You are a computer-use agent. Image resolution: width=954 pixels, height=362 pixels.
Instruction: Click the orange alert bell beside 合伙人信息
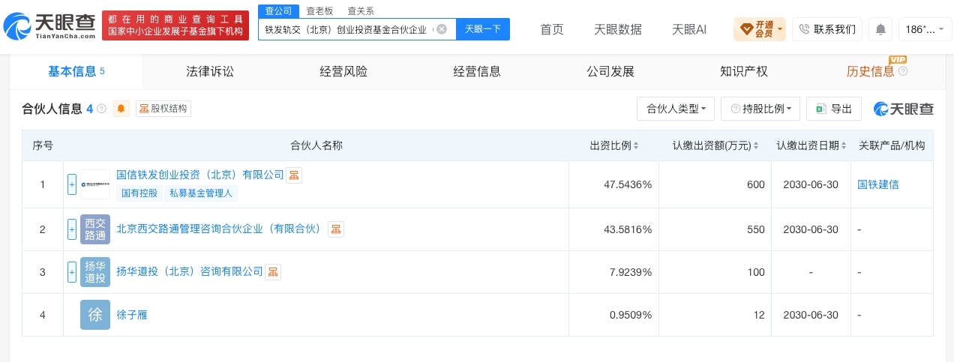pos(121,109)
